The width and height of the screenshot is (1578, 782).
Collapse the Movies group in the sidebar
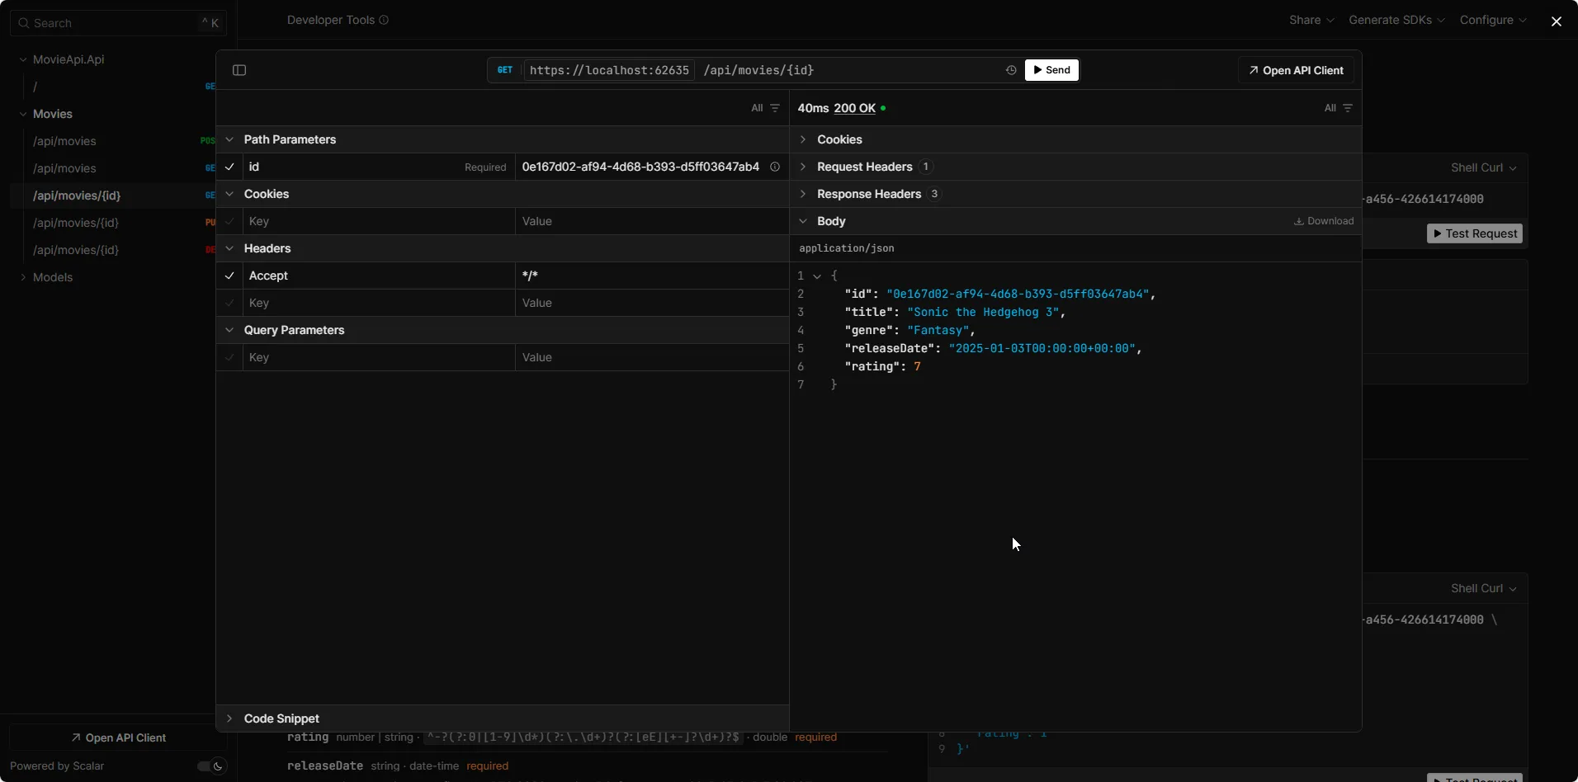[x=25, y=114]
